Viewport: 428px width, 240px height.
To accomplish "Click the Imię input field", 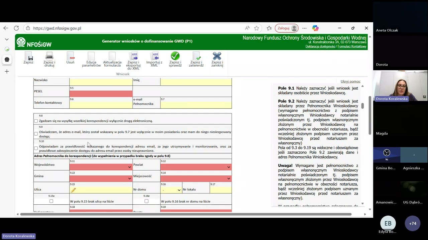I will (196, 82).
